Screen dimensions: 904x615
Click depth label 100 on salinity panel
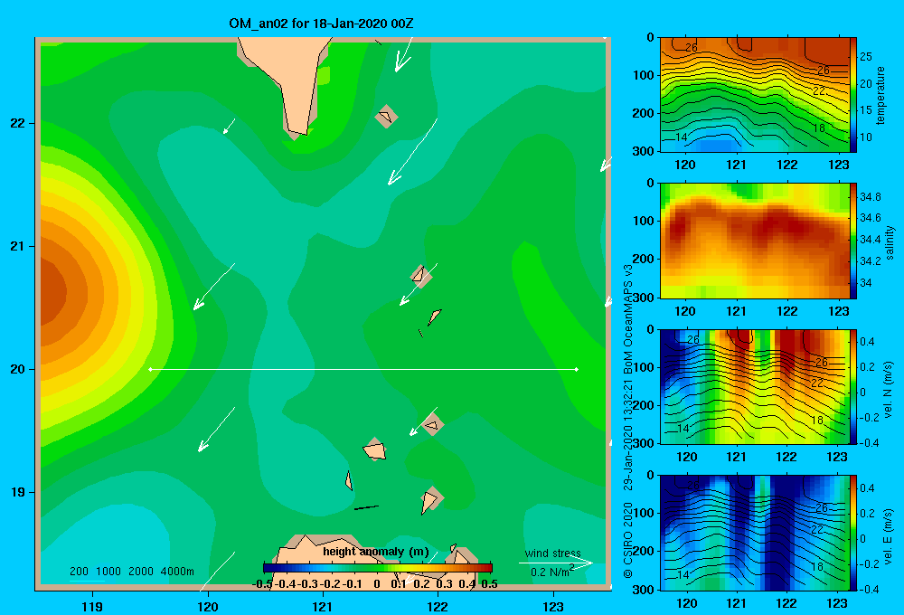click(x=644, y=221)
